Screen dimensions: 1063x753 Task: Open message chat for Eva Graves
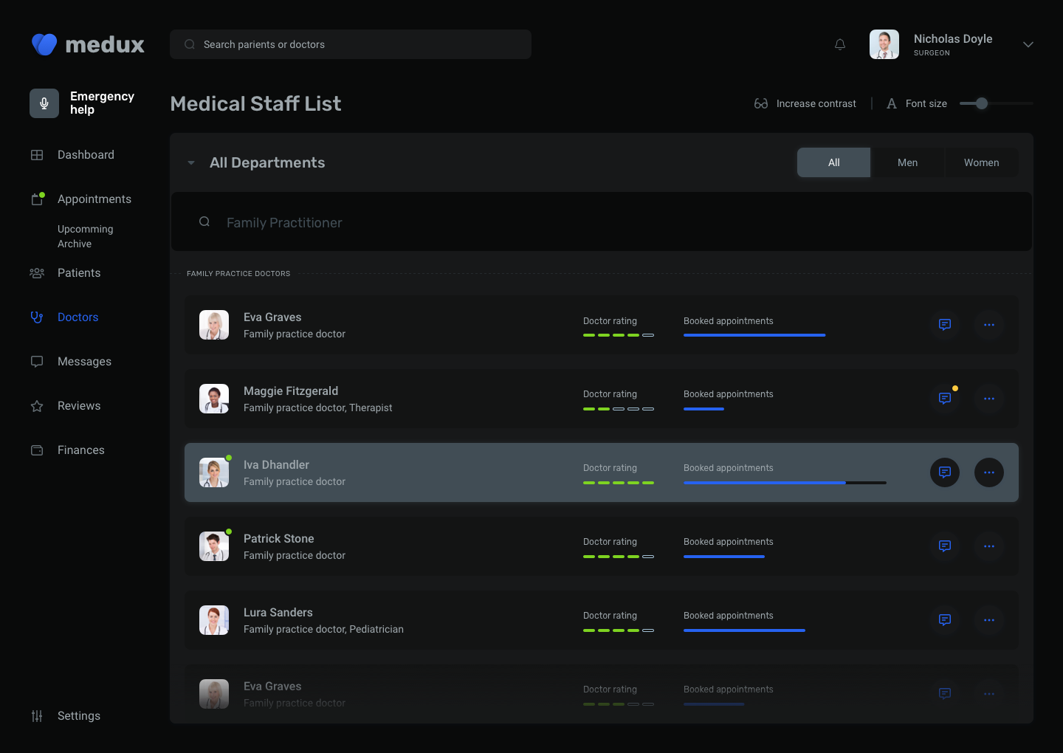(x=945, y=325)
